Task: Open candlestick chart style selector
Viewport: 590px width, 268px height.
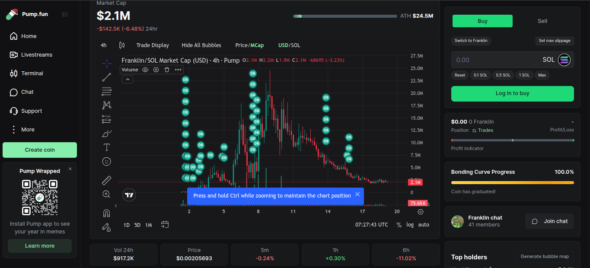Action: click(x=121, y=45)
